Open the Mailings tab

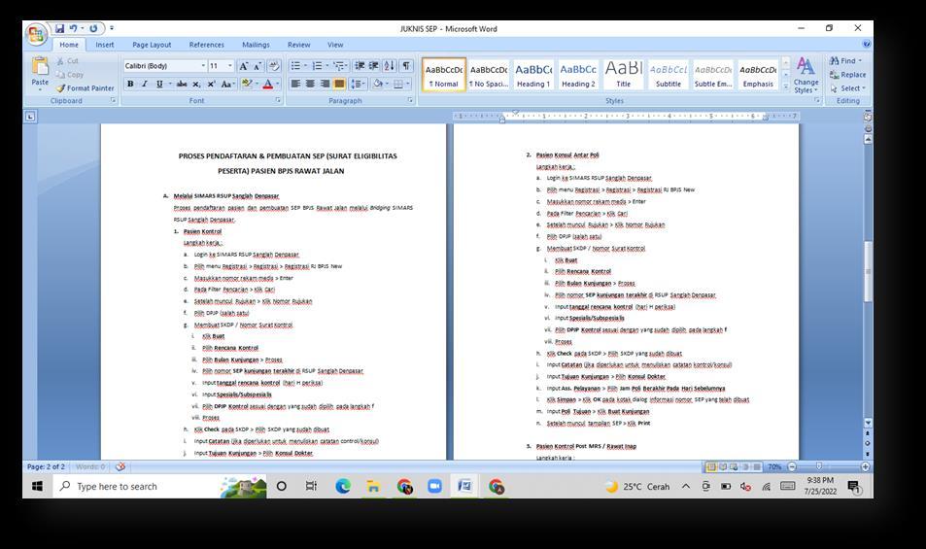coord(256,45)
